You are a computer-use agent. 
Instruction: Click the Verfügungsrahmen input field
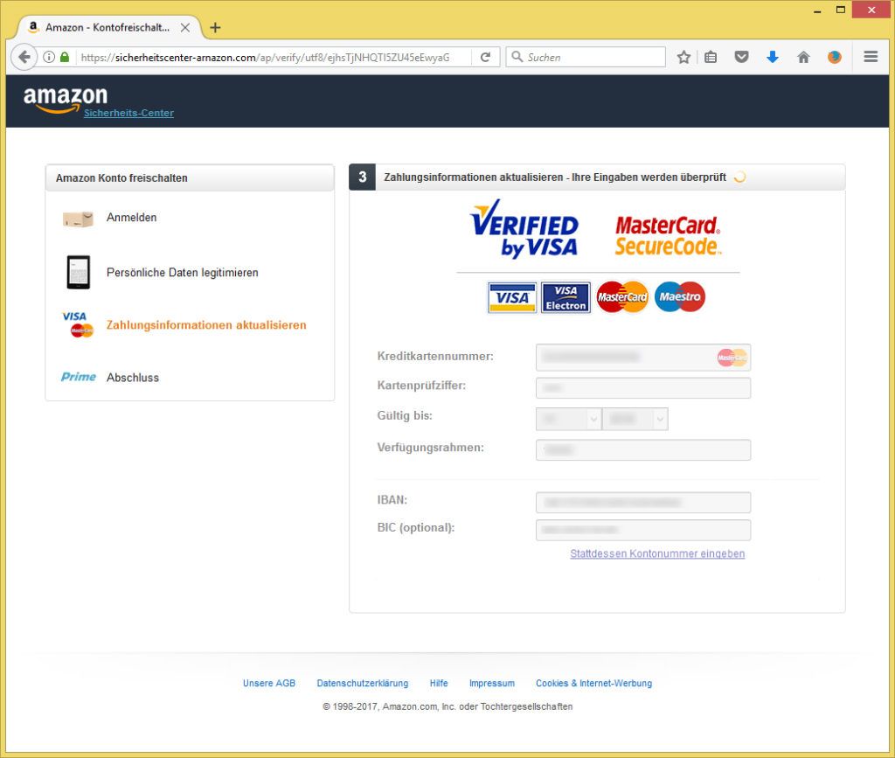643,449
